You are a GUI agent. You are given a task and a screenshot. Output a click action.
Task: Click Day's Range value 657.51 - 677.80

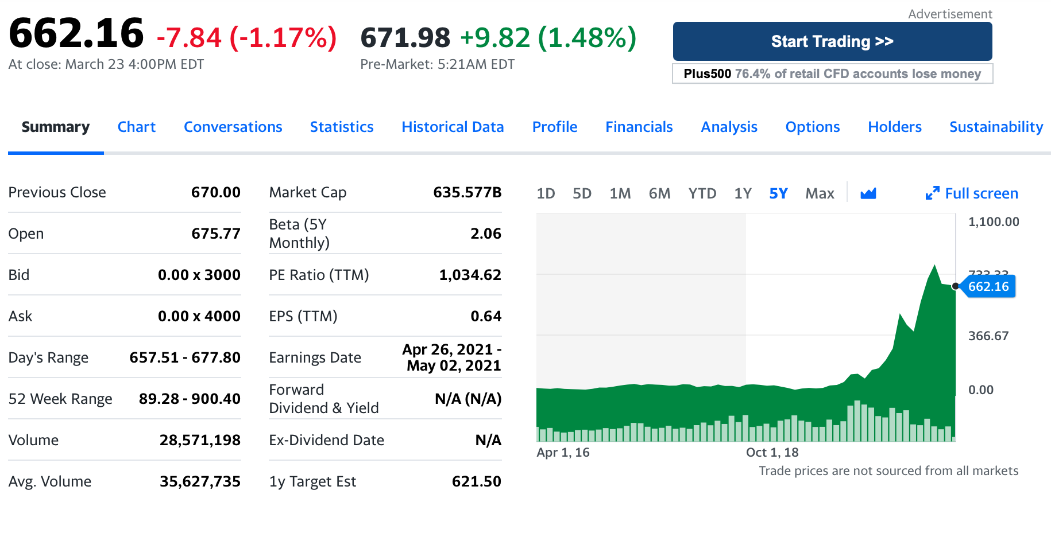point(185,357)
